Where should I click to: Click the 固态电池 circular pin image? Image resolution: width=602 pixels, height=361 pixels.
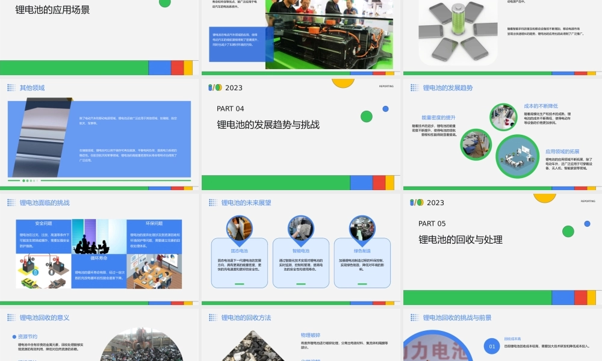coord(240,229)
